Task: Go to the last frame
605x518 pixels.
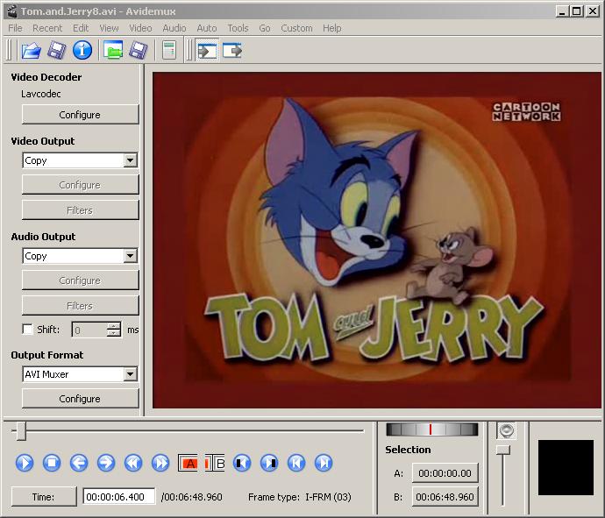Action: pyautogui.click(x=324, y=463)
